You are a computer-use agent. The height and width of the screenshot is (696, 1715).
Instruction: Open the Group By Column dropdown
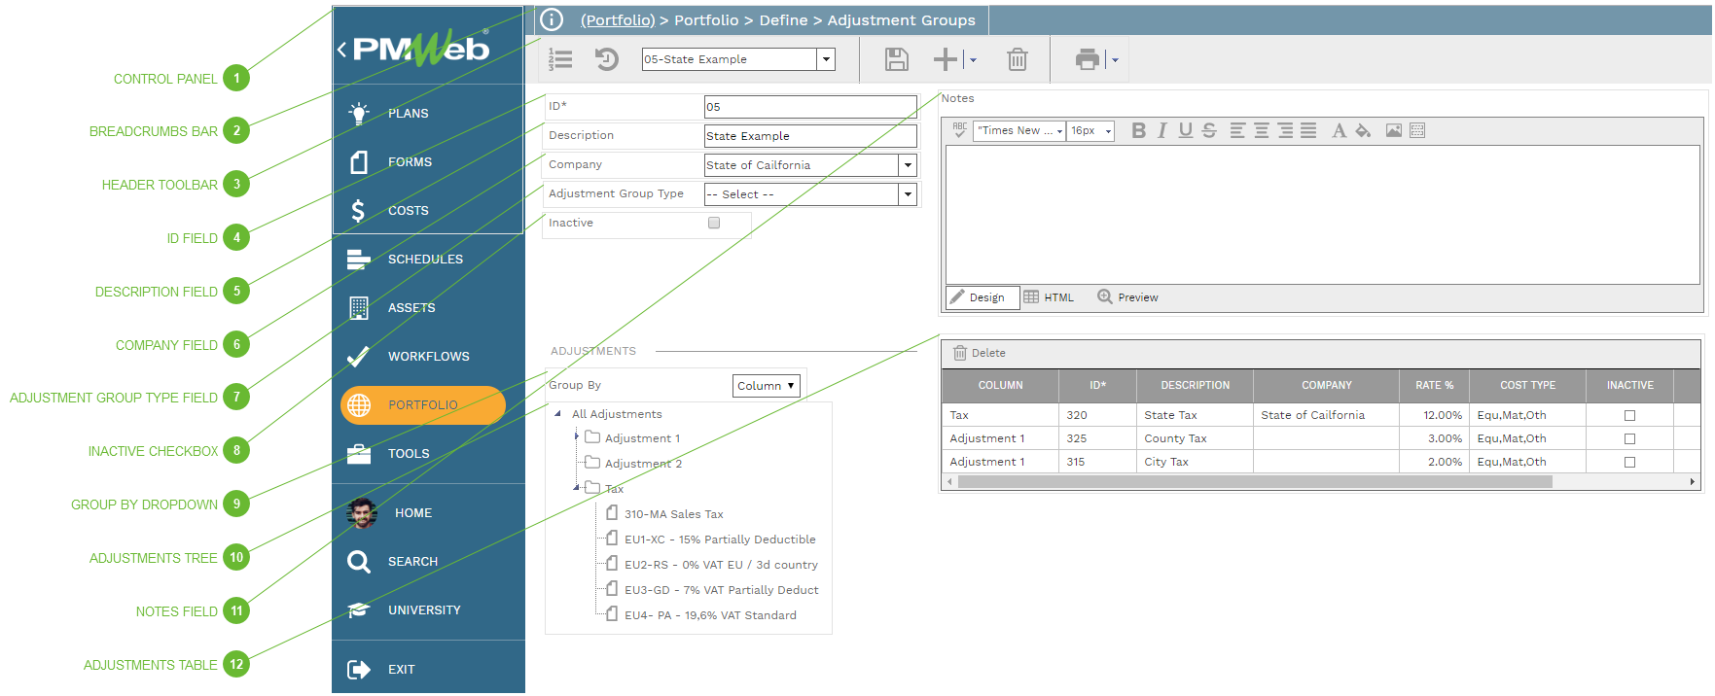coord(766,387)
